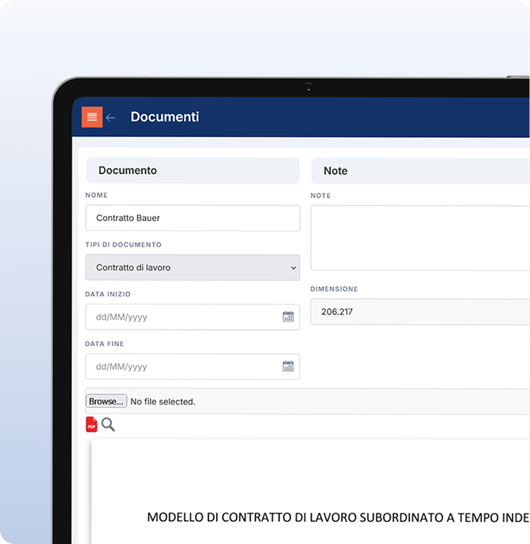Select the magnifier zoom icon
This screenshot has height=544, width=530.
click(108, 425)
